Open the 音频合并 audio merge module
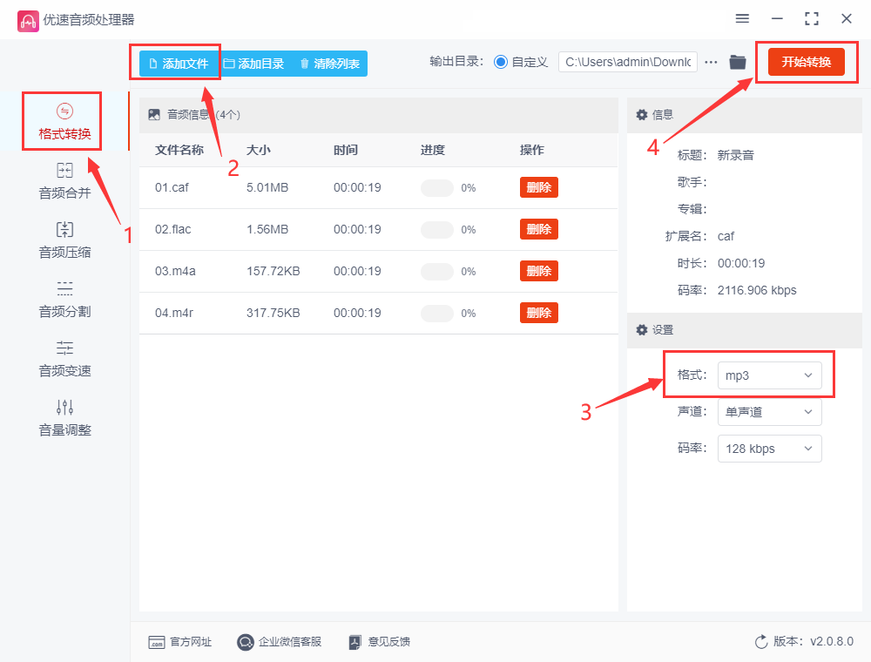 [64, 181]
